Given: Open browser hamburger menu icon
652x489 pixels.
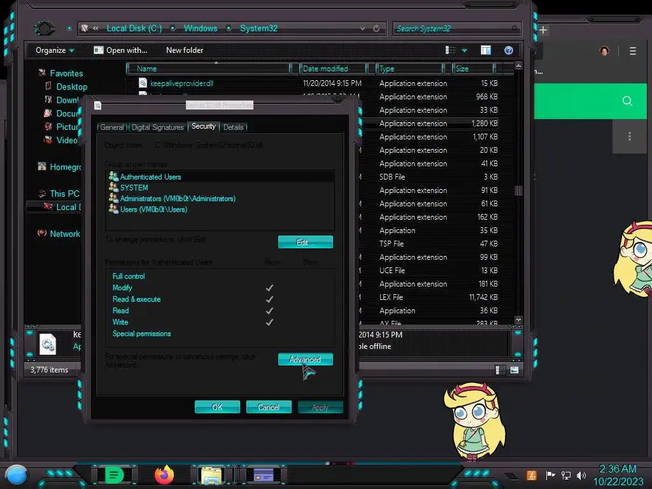Looking at the screenshot, I should (x=632, y=51).
